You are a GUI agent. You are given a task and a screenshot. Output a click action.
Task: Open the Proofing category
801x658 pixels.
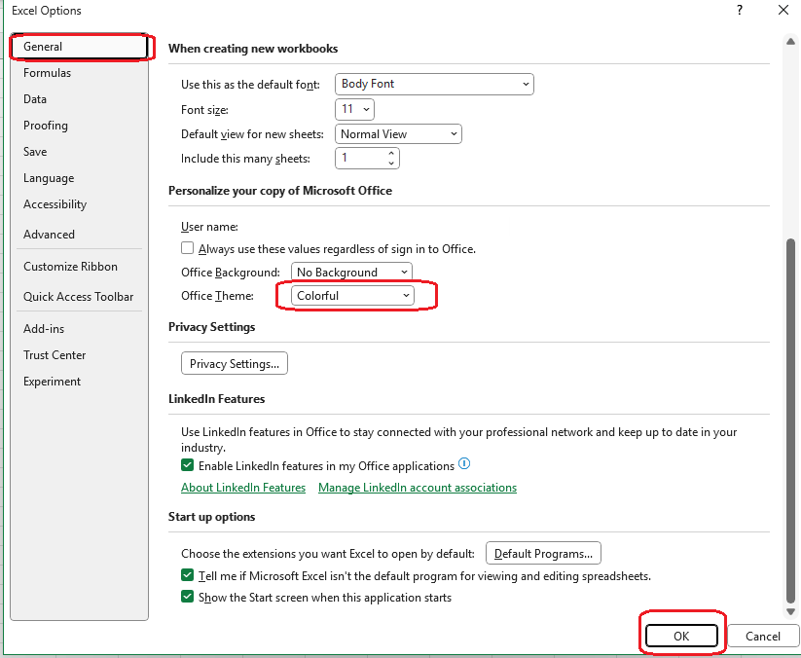point(79,126)
